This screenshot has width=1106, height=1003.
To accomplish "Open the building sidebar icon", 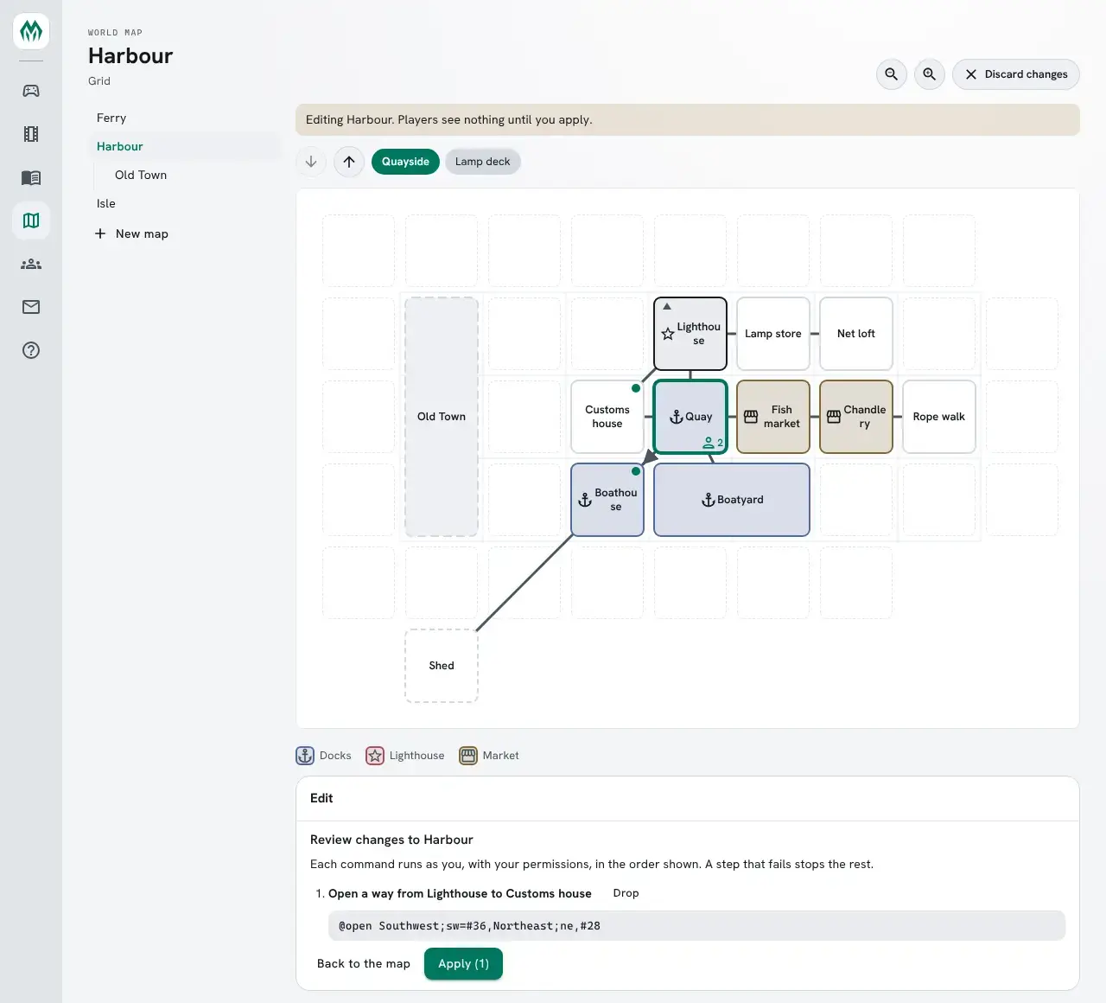I will tap(31, 134).
